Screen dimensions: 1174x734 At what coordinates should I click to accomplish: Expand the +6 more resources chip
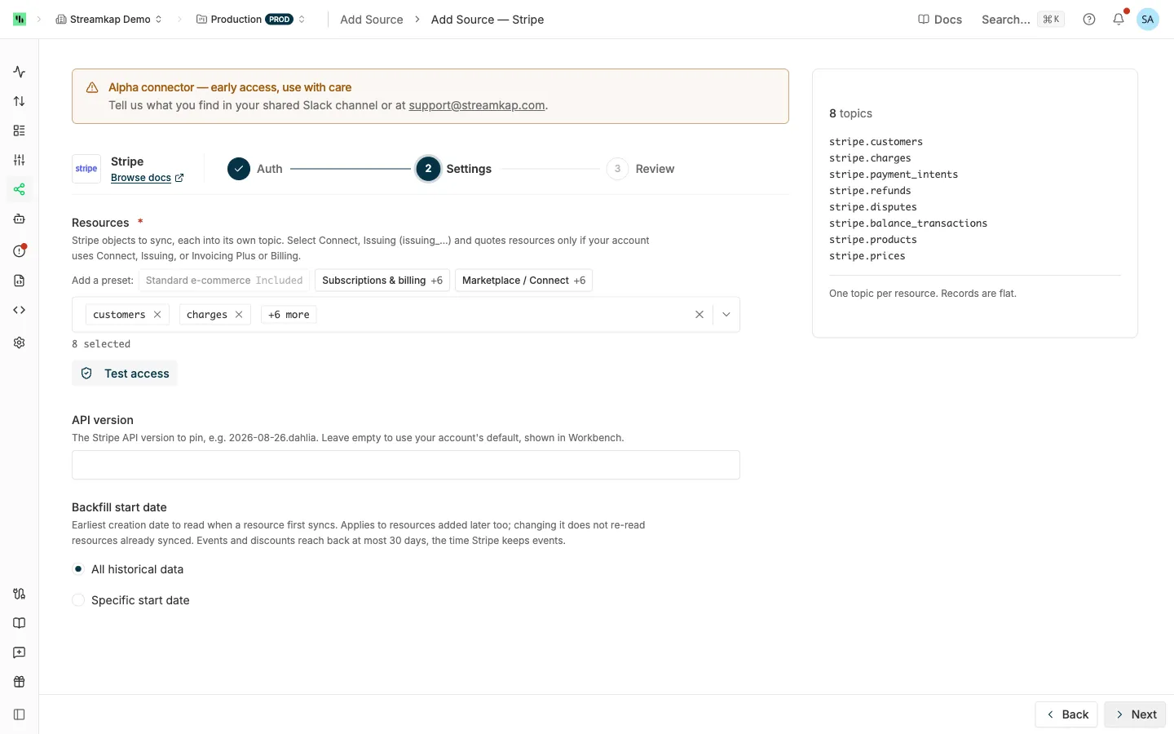coord(289,315)
